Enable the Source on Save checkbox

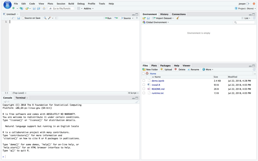pos(23,18)
